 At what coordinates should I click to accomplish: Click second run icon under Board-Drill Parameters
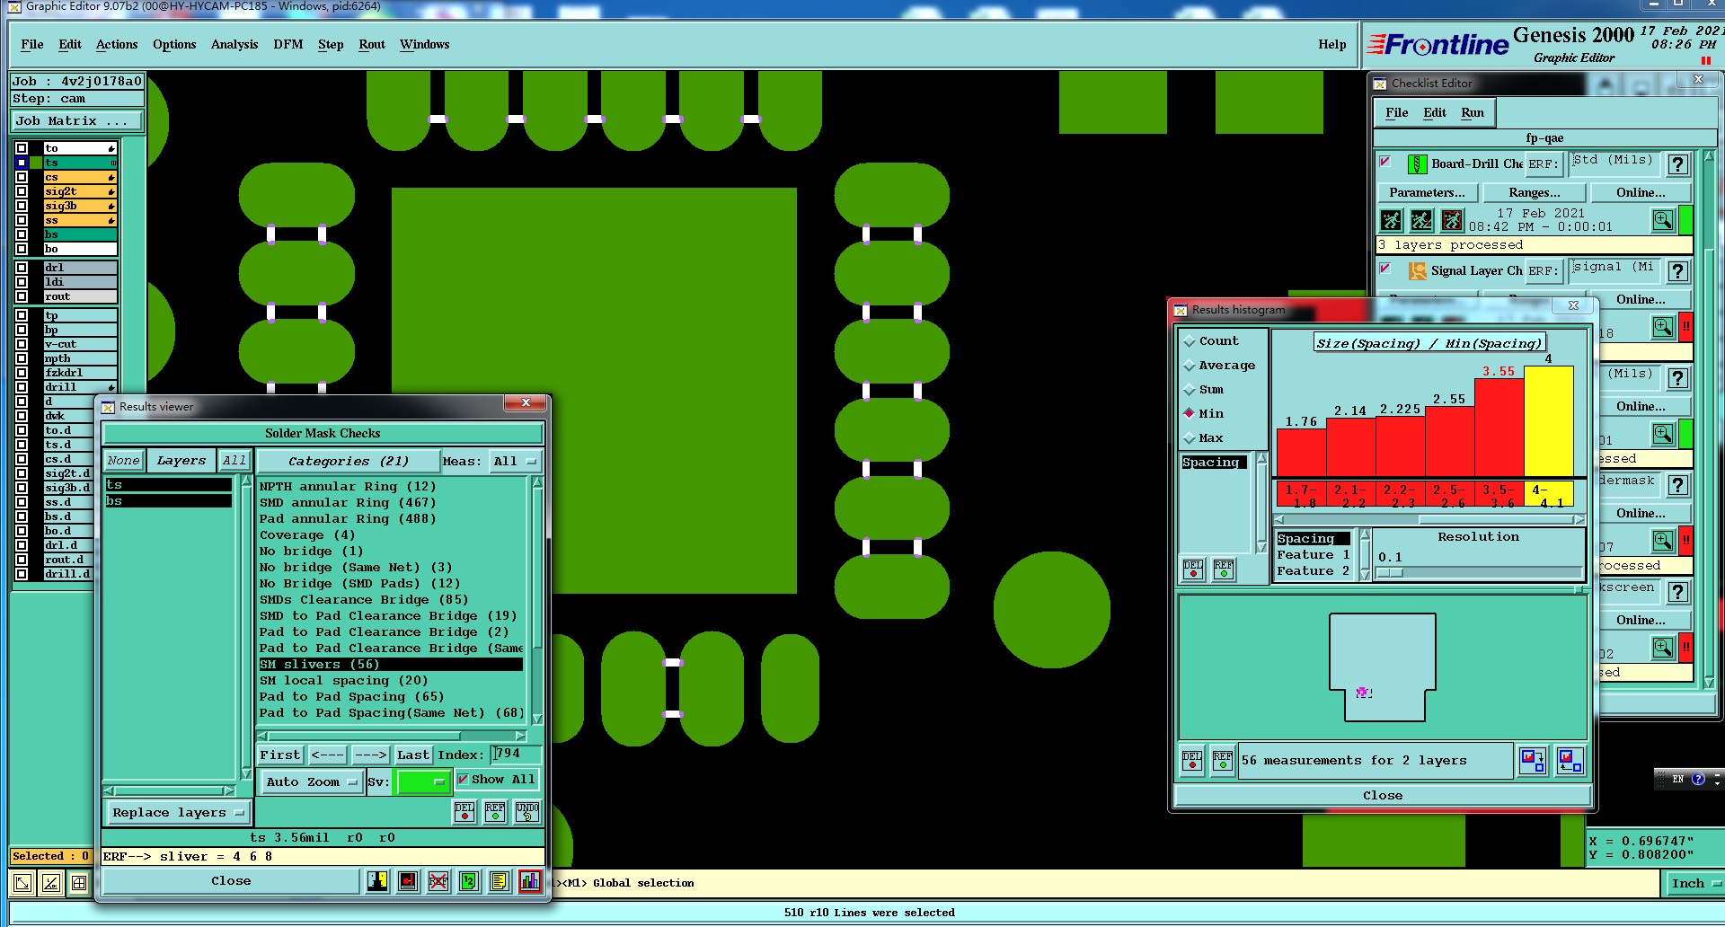1421,220
